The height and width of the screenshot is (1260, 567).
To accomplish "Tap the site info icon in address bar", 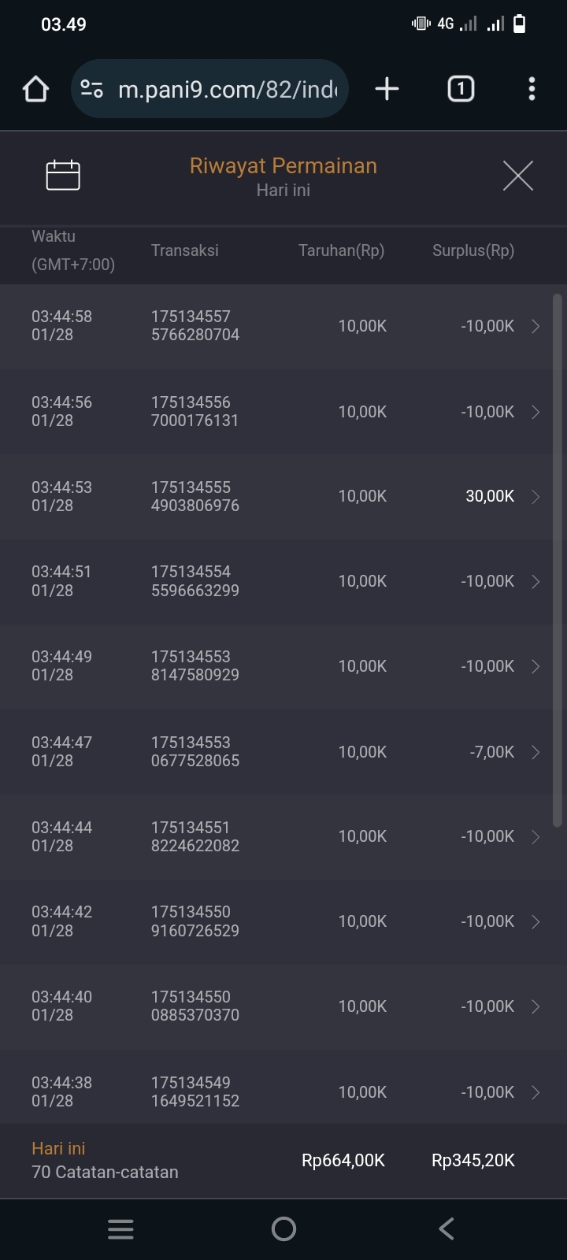I will (x=92, y=89).
